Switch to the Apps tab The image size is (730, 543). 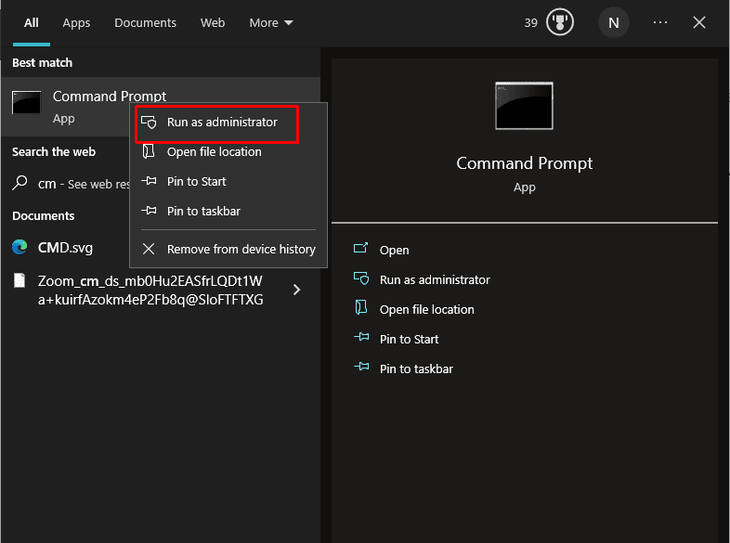pyautogui.click(x=76, y=23)
